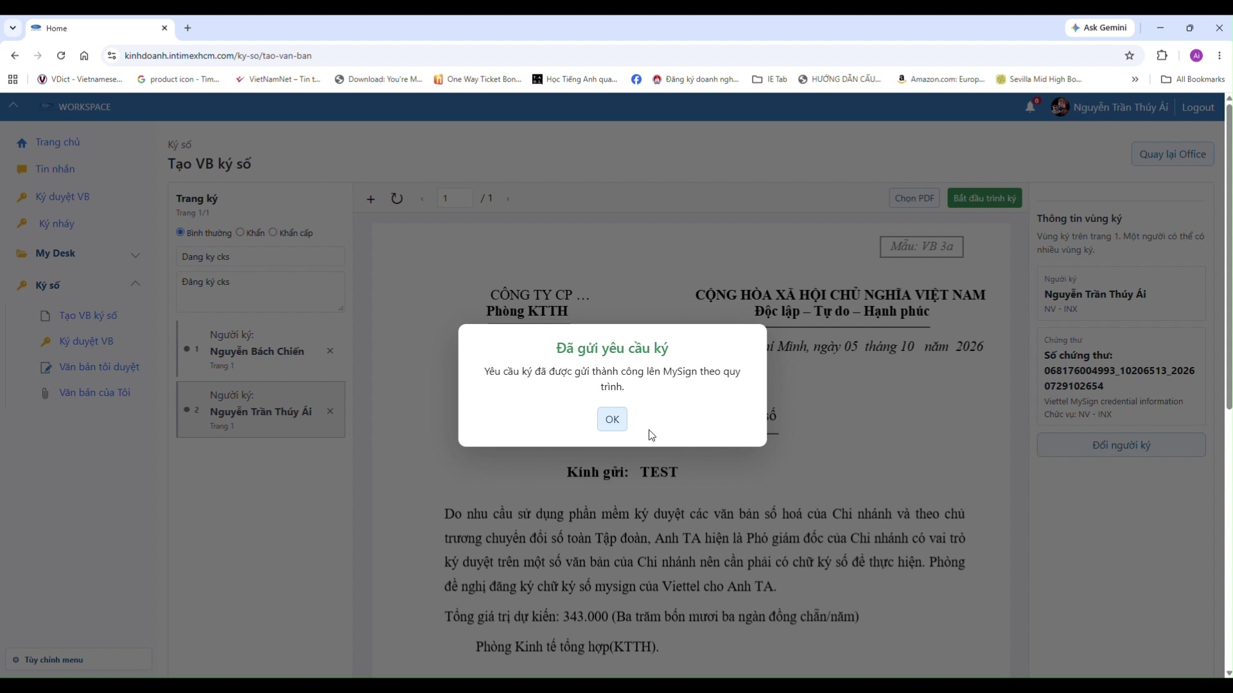Image resolution: width=1233 pixels, height=693 pixels.
Task: Select the Khẩn cấp radio option
Action: [x=273, y=232]
